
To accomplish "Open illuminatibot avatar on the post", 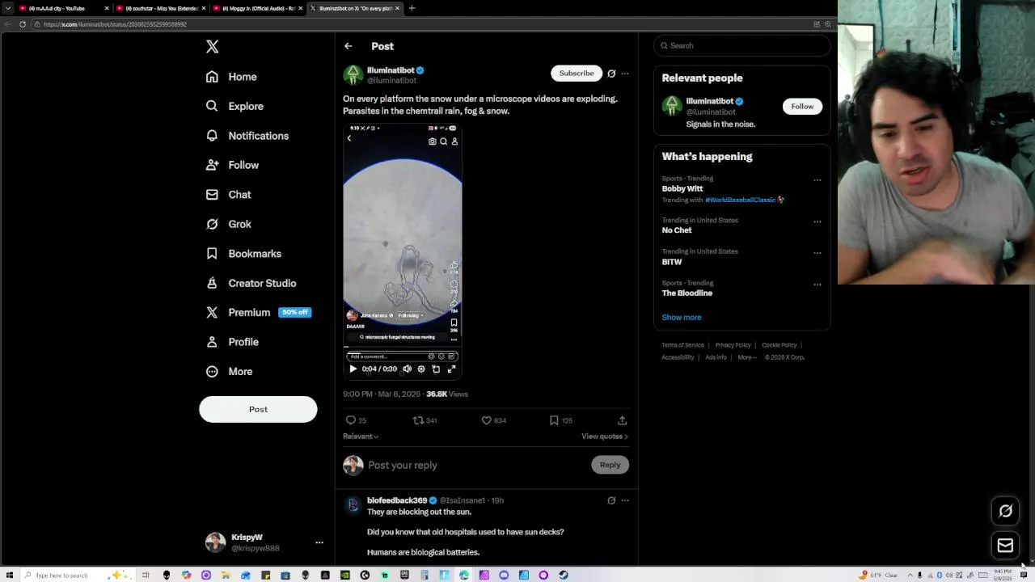I will (353, 74).
